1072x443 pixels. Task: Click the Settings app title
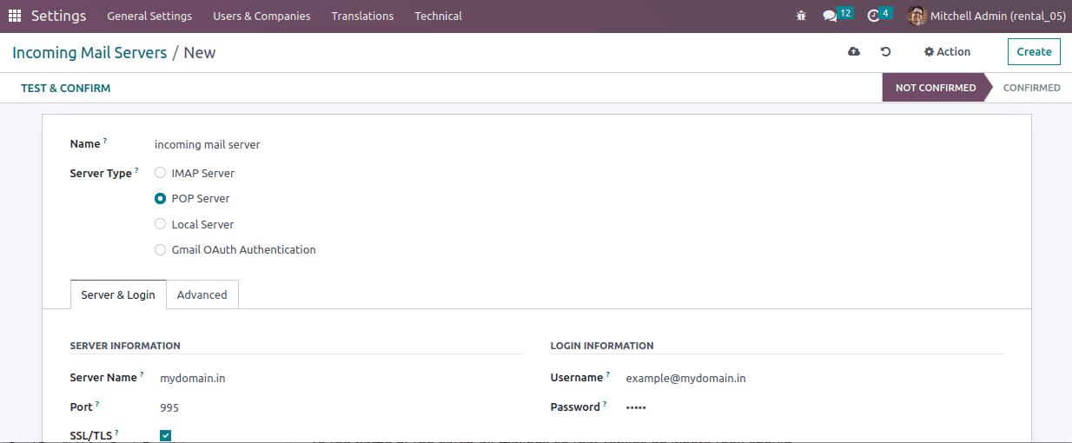click(59, 16)
